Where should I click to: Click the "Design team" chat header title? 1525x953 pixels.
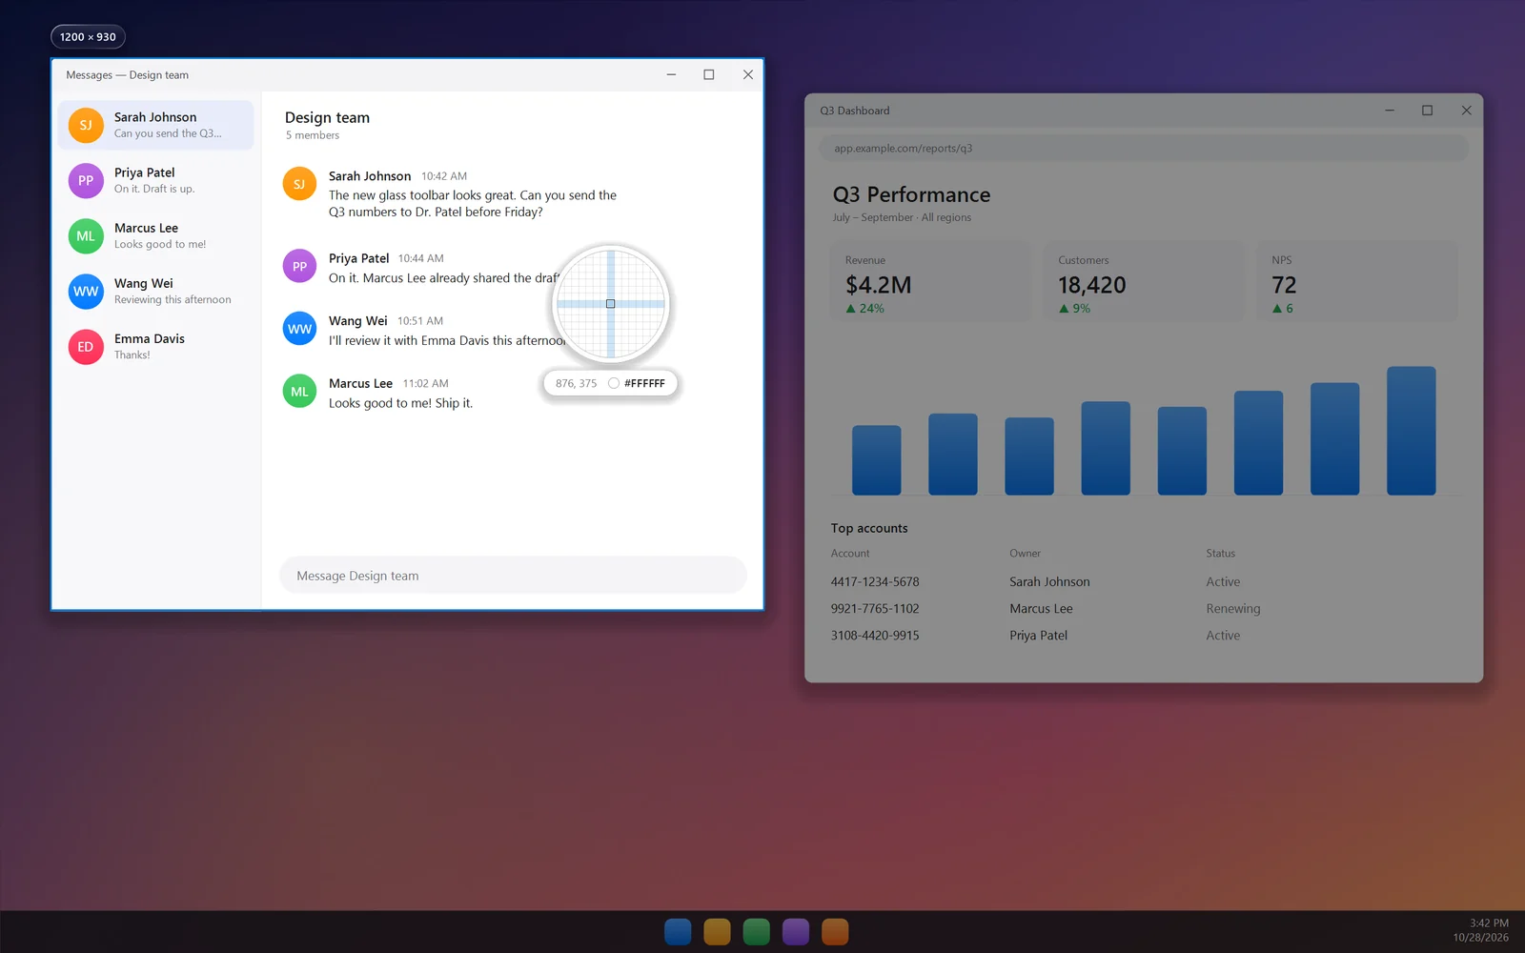(x=327, y=117)
